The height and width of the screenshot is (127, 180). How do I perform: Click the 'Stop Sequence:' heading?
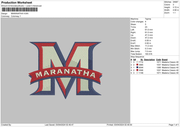[137, 57]
